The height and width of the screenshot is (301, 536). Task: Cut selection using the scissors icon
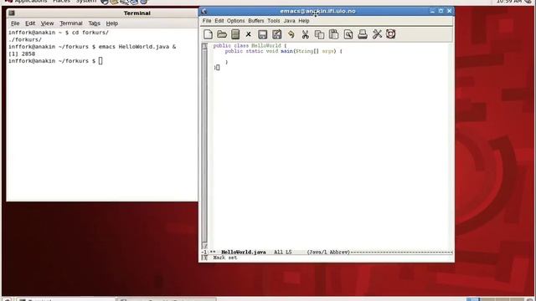[305, 34]
